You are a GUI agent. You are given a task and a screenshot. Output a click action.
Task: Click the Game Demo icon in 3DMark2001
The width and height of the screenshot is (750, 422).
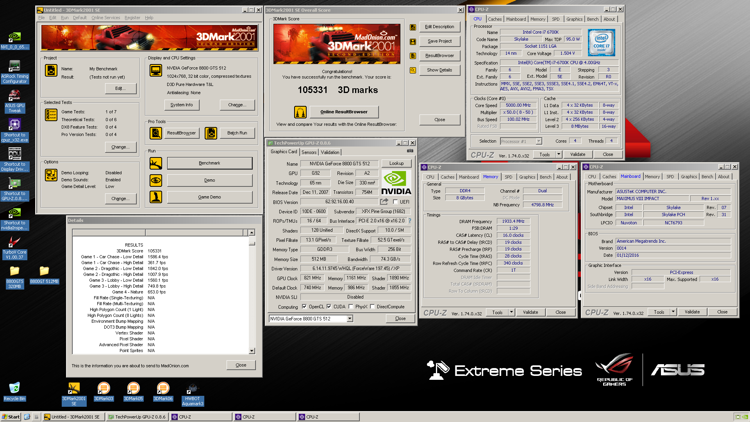pos(156,197)
